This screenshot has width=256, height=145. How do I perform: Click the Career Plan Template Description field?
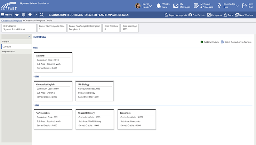coord(84,28)
